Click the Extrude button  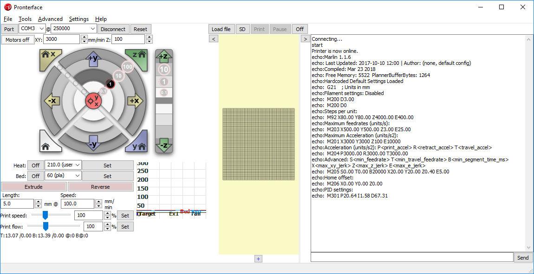[34, 187]
